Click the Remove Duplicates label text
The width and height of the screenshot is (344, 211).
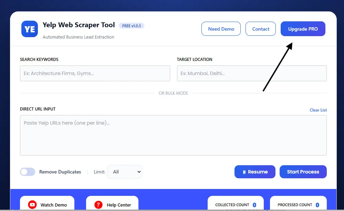60,172
